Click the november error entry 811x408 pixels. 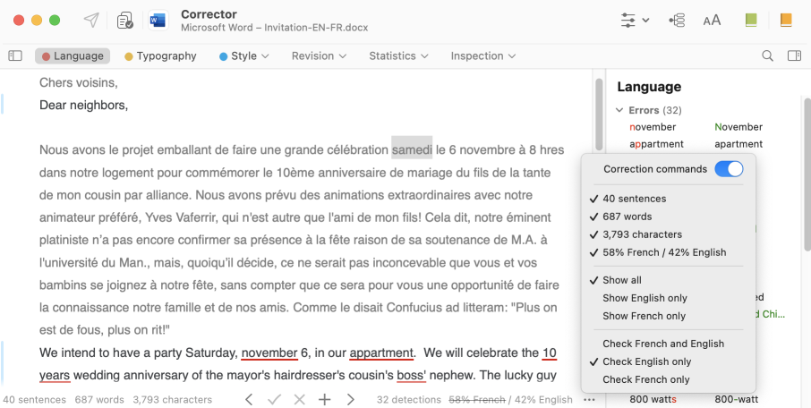[x=653, y=127]
